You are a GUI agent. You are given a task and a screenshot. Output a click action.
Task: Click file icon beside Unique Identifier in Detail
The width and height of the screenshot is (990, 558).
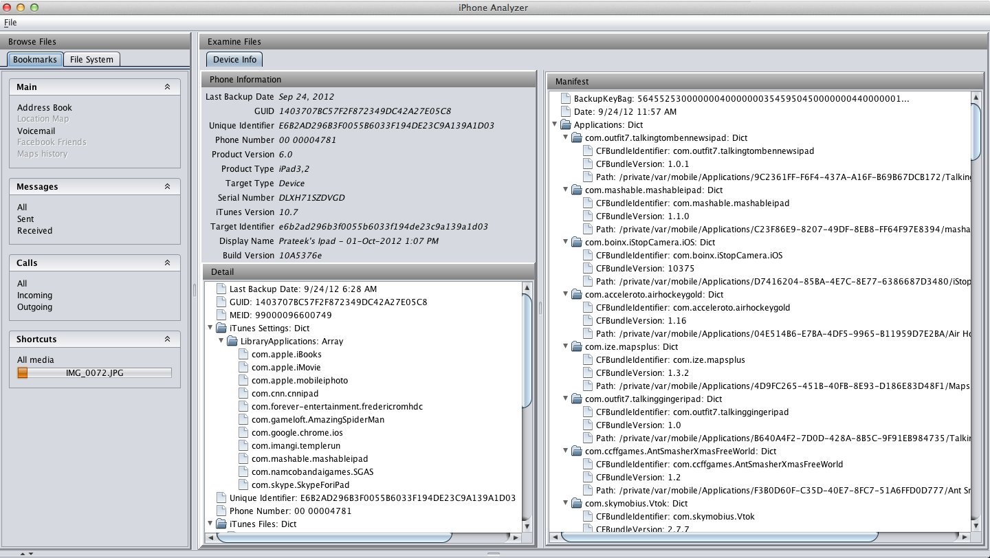pyautogui.click(x=221, y=498)
